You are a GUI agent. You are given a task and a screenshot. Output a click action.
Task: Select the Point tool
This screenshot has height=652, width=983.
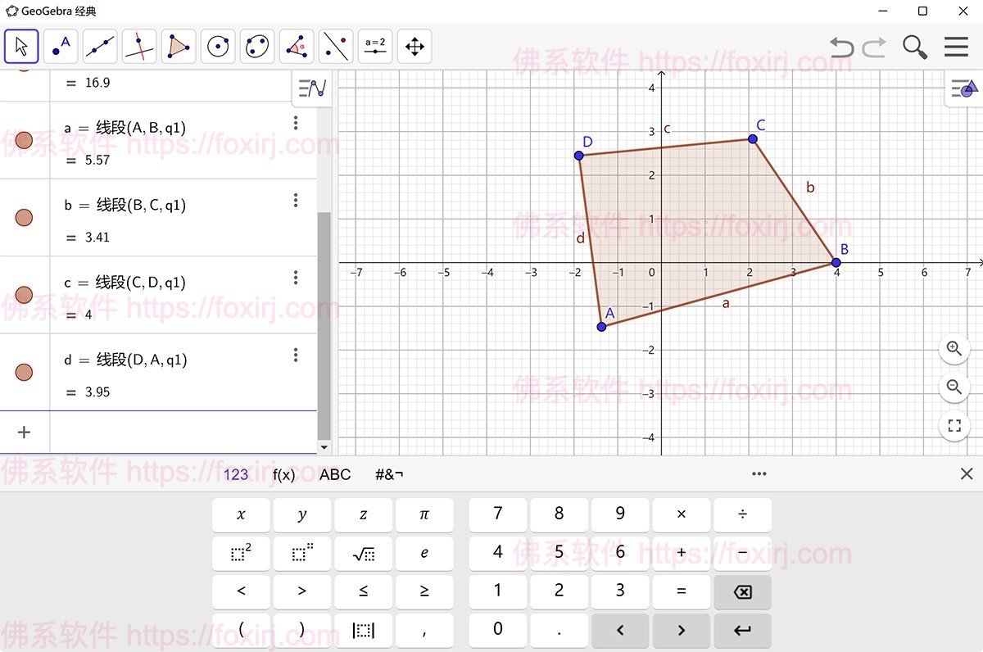[x=61, y=47]
